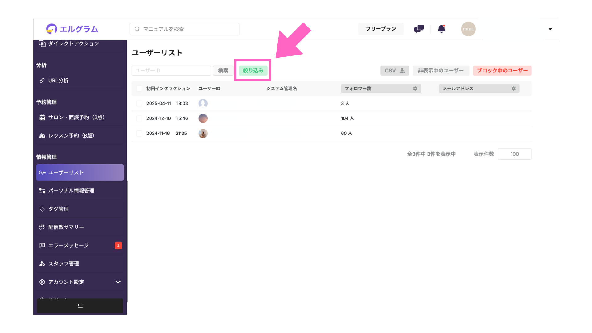Click the mint profile avatar
This screenshot has height=333, width=592.
(468, 29)
